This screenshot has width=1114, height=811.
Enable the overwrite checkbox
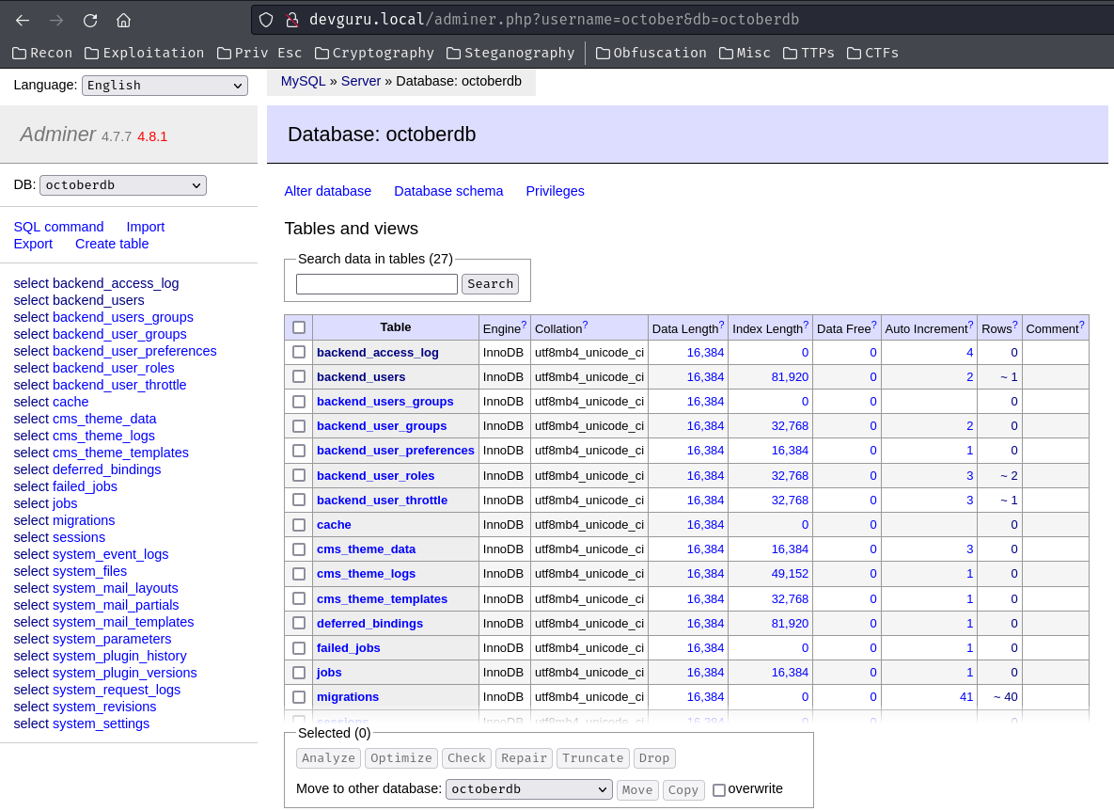point(719,789)
